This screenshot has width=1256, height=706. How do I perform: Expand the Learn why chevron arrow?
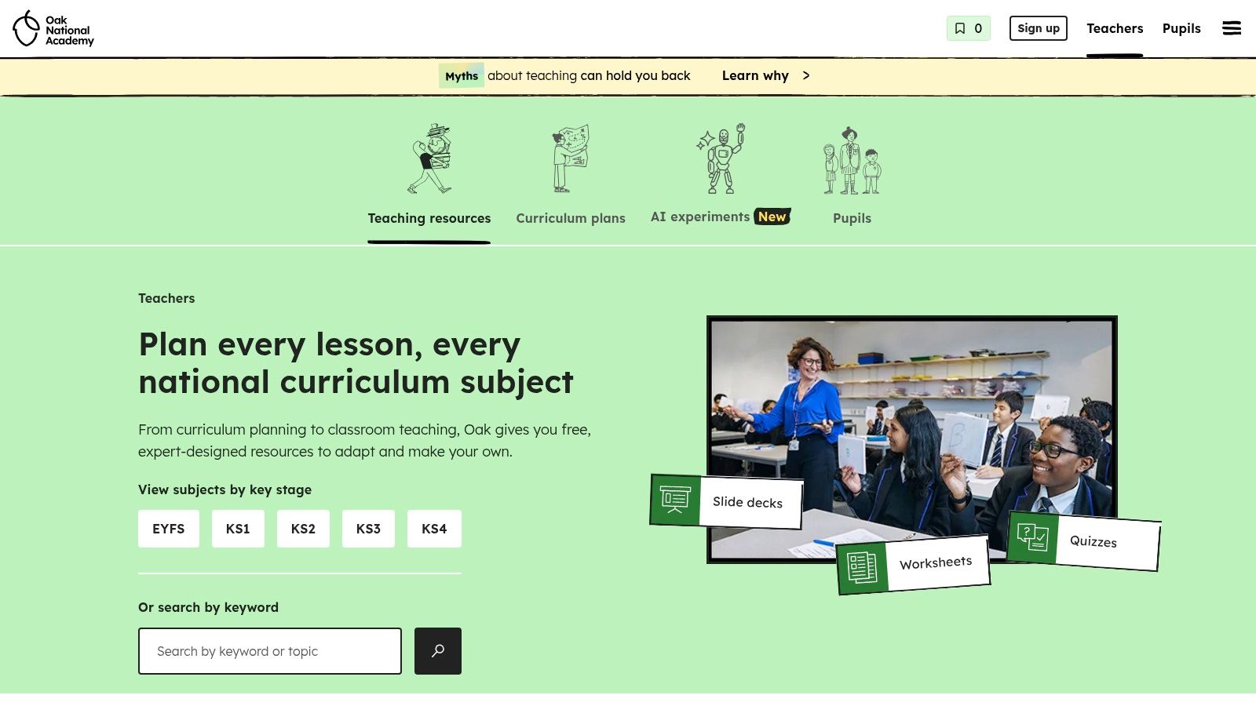pos(806,75)
